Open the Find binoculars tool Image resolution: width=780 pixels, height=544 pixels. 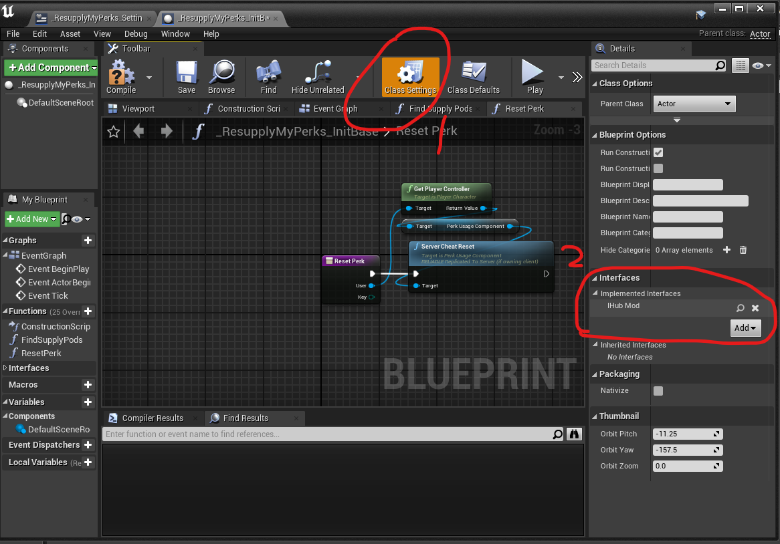[269, 77]
